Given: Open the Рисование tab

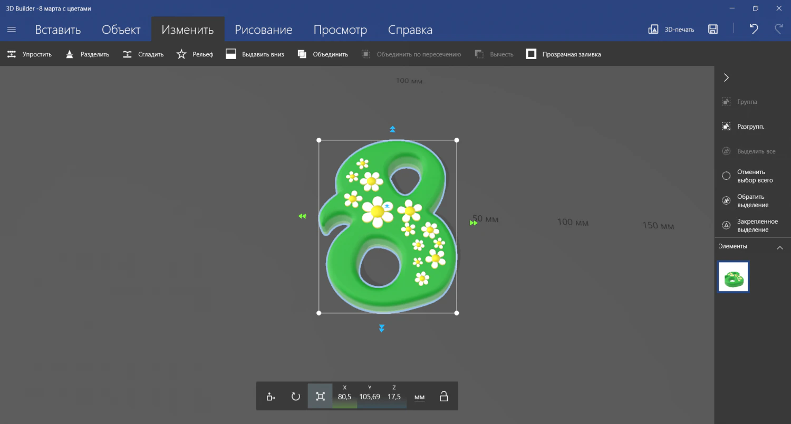Looking at the screenshot, I should (264, 30).
